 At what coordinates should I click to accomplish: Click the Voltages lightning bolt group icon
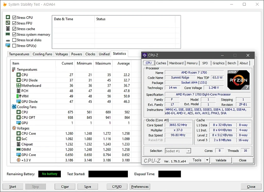(x=14, y=128)
